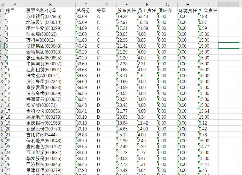
Task: Select column B header
Action: (x=50, y=5)
